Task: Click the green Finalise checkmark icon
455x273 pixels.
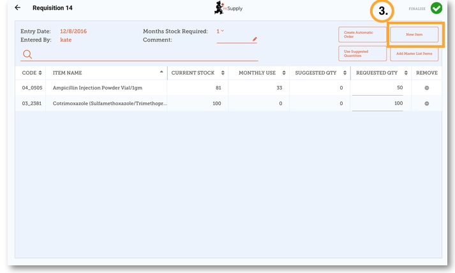Action: tap(436, 8)
